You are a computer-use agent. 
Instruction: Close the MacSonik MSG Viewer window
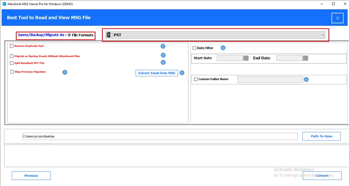click(345, 4)
